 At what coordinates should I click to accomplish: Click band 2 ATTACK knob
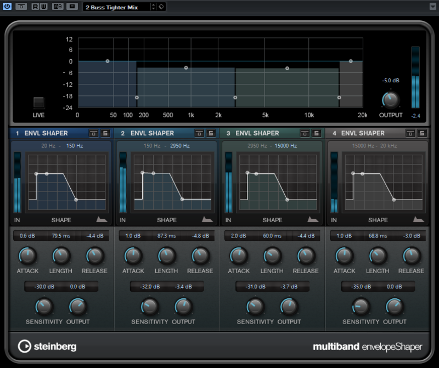[x=133, y=256]
